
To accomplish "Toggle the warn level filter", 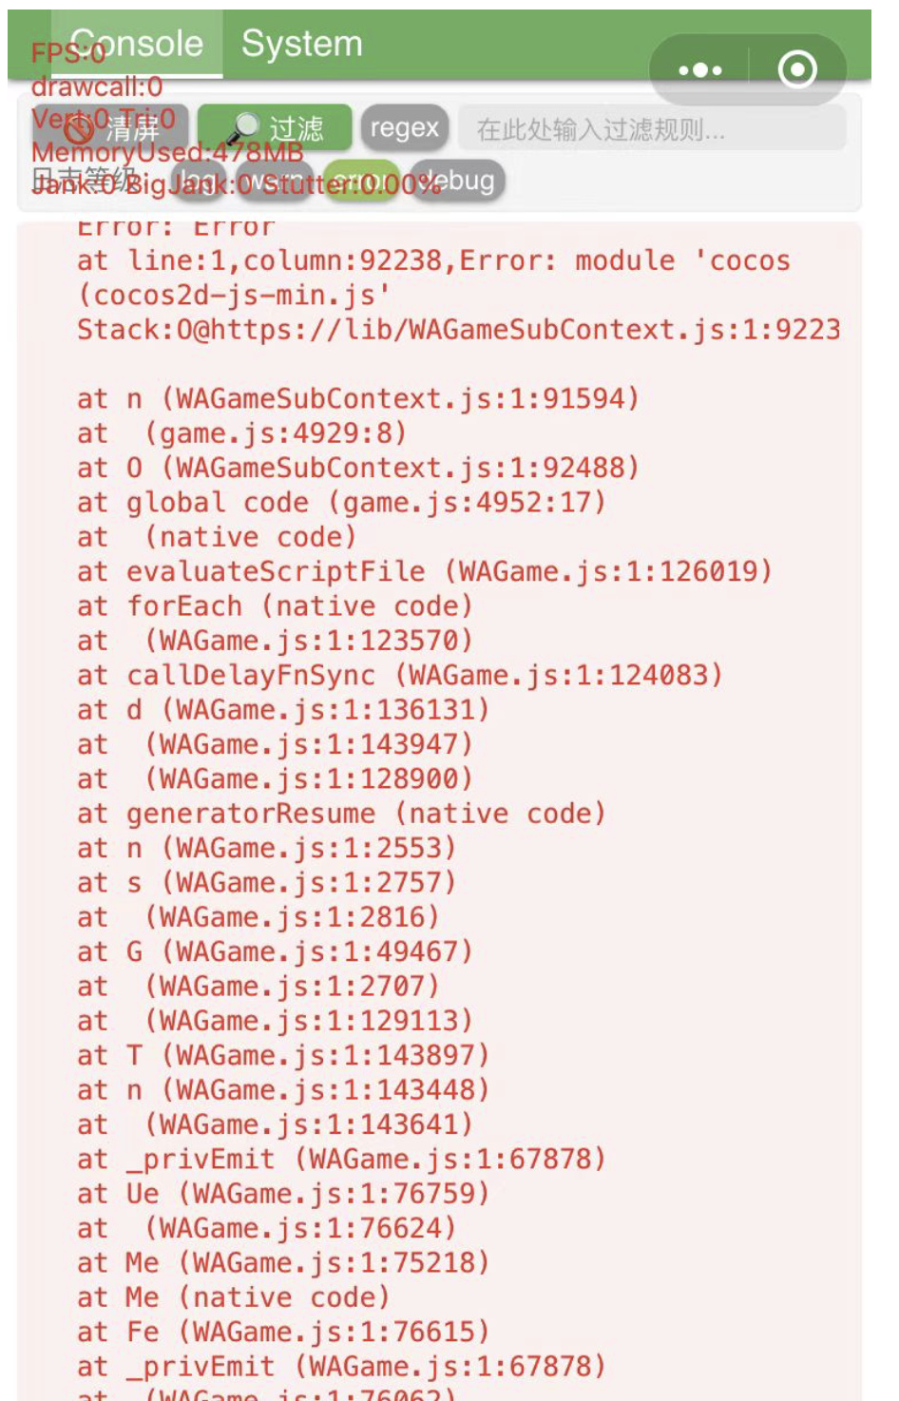I will point(276,181).
